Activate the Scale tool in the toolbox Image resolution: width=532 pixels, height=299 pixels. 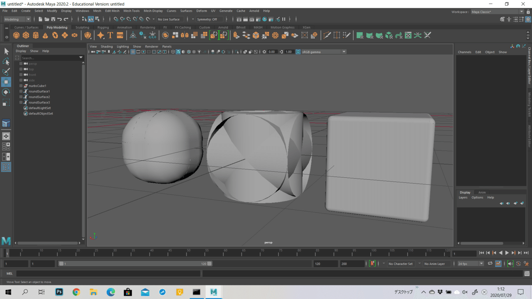pyautogui.click(x=6, y=102)
